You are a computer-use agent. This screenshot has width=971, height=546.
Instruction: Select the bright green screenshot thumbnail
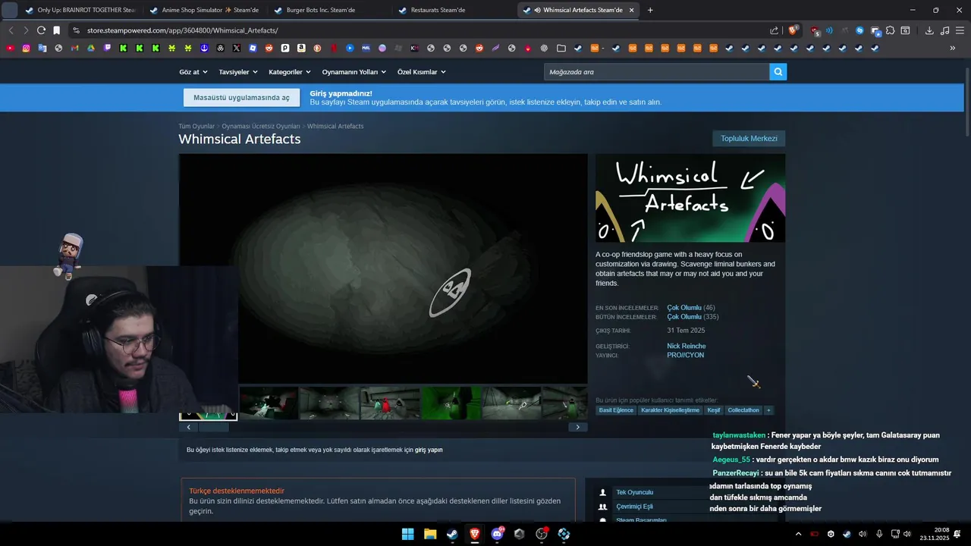(451, 403)
